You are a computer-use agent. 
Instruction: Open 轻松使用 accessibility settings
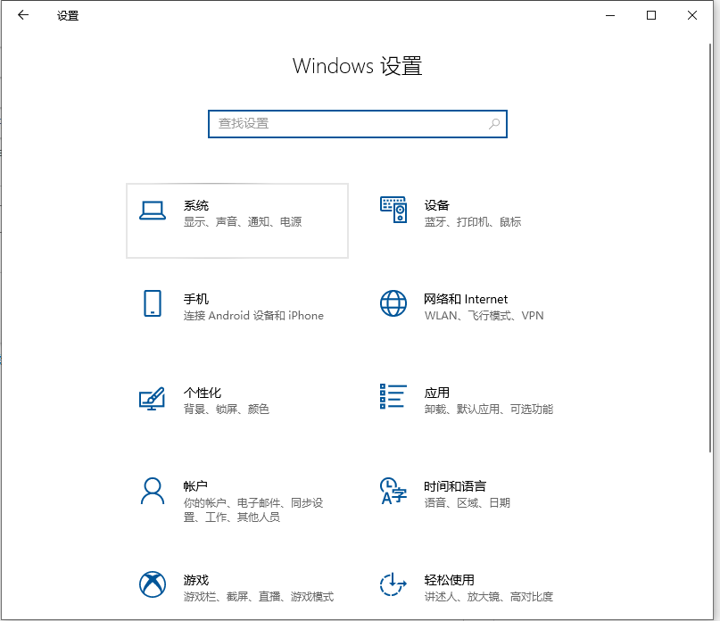coord(473,588)
